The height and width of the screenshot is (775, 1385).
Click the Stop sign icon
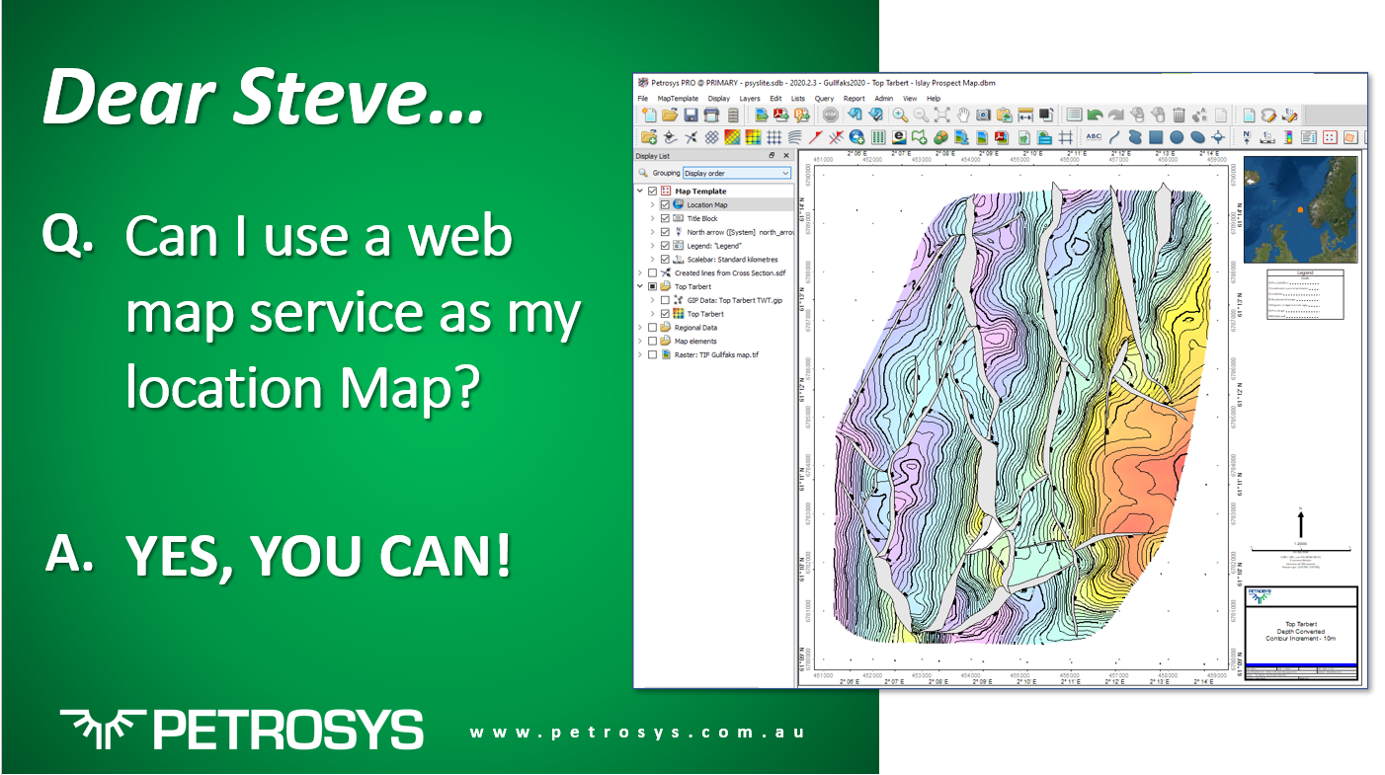[831, 115]
